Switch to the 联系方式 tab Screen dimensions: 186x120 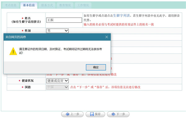tap(47, 5)
